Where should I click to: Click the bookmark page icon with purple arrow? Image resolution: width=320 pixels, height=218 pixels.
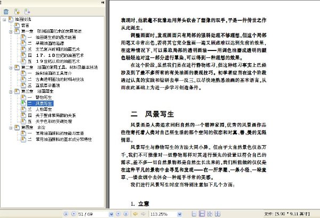coord(27,12)
